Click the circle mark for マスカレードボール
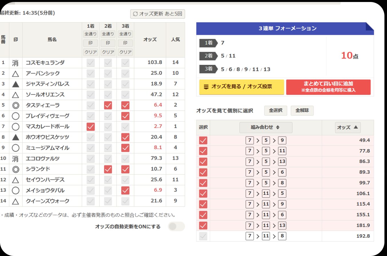The width and height of the screenshot is (387, 256). (x=16, y=127)
